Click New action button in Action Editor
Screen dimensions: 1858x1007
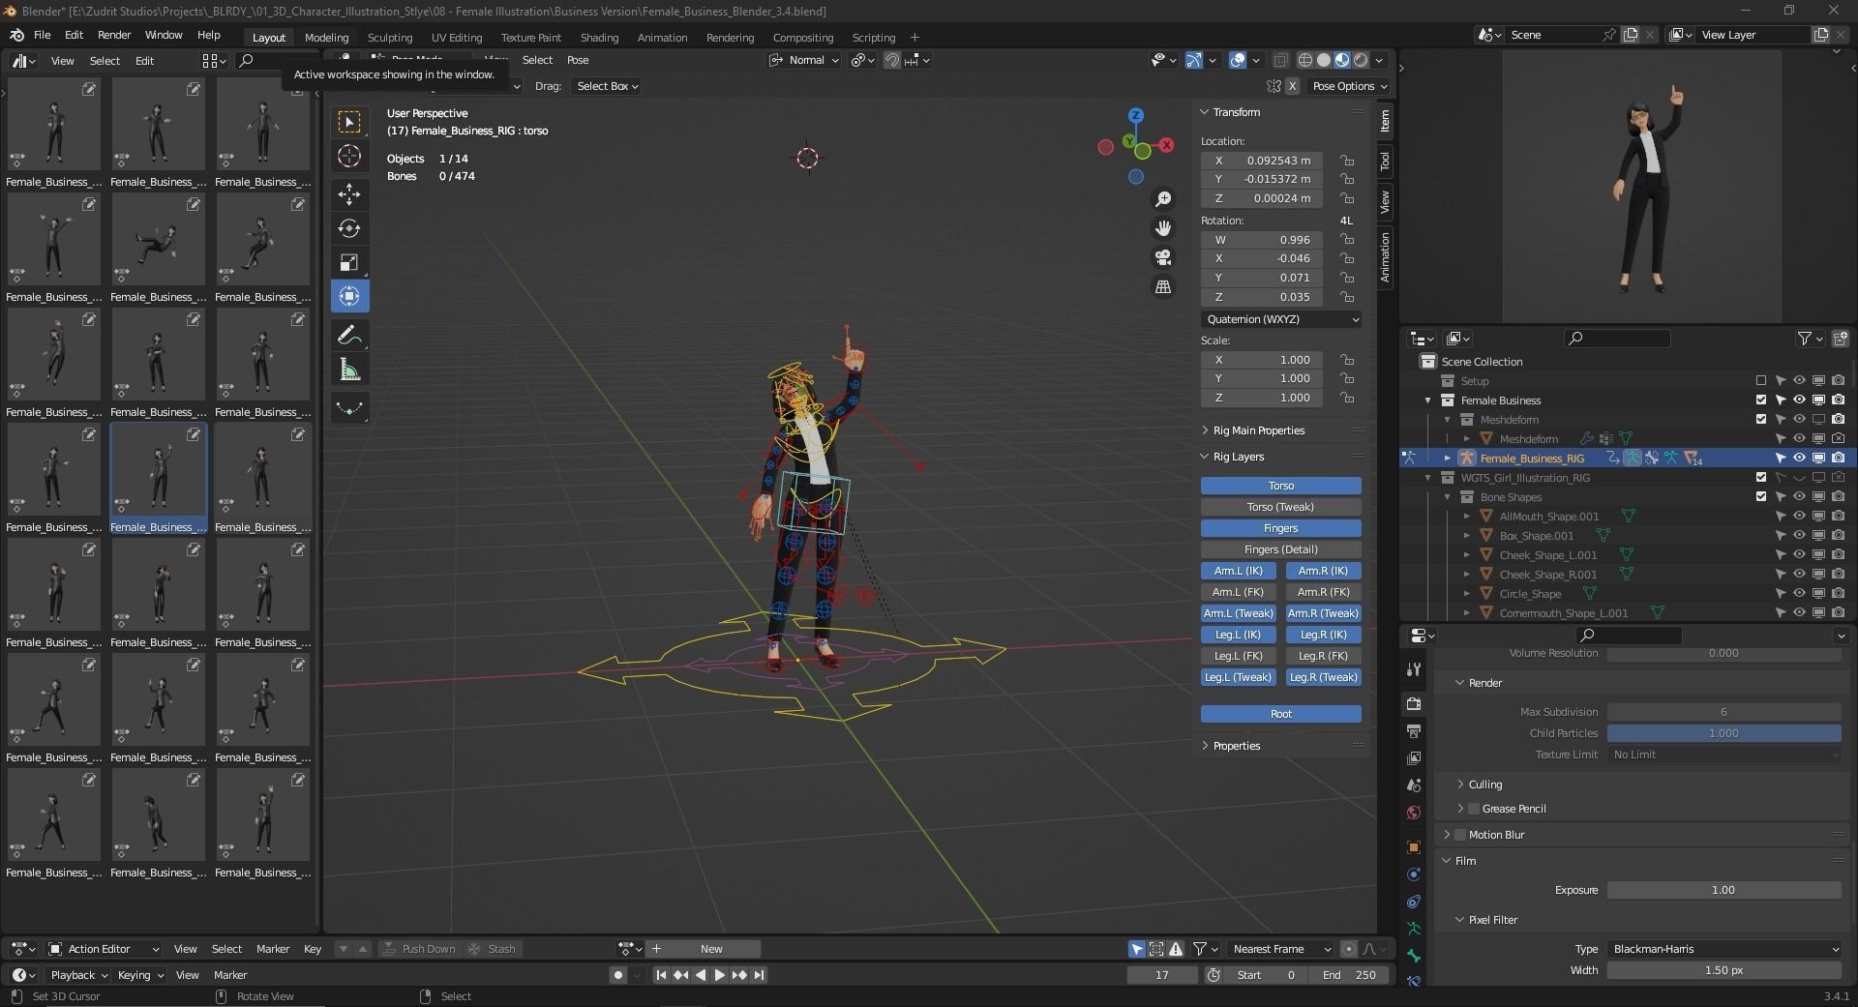(711, 949)
